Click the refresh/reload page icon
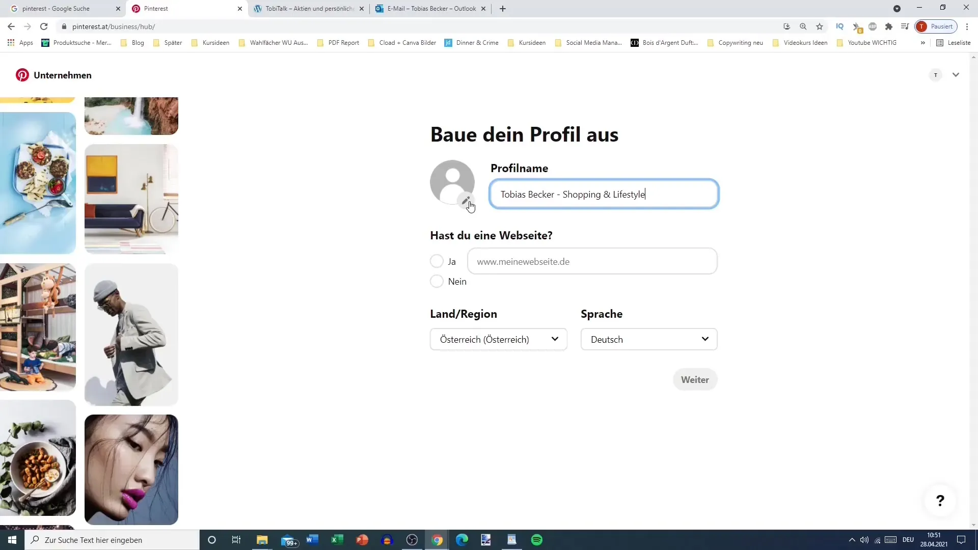The width and height of the screenshot is (978, 550). [x=44, y=27]
